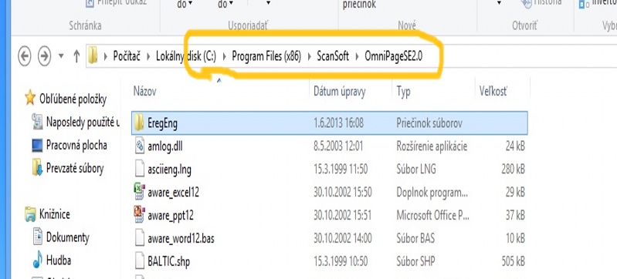Click Rozšírenie aplikácie type for amlog.dll
The width and height of the screenshot is (617, 279).
point(432,146)
